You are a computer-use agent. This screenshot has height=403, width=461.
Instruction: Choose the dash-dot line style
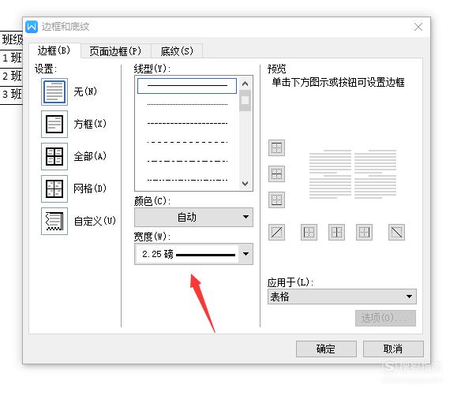coord(187,161)
